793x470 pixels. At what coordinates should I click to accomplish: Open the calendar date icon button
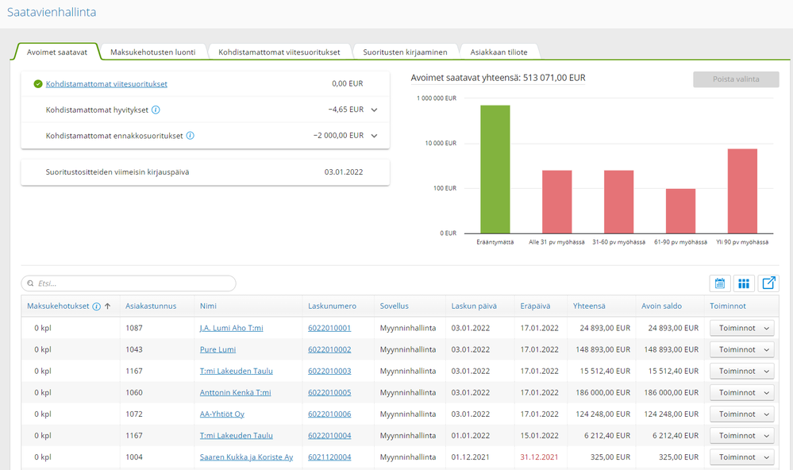click(x=720, y=283)
